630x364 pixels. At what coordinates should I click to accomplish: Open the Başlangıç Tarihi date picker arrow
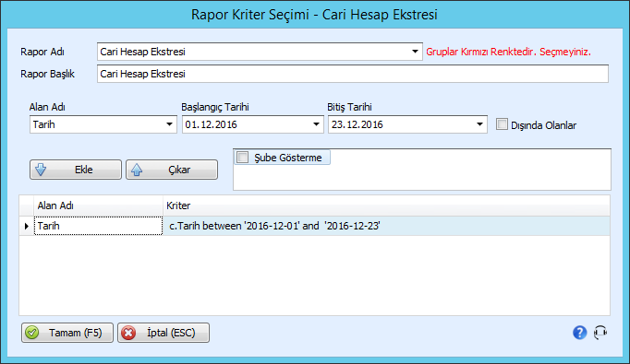click(316, 124)
